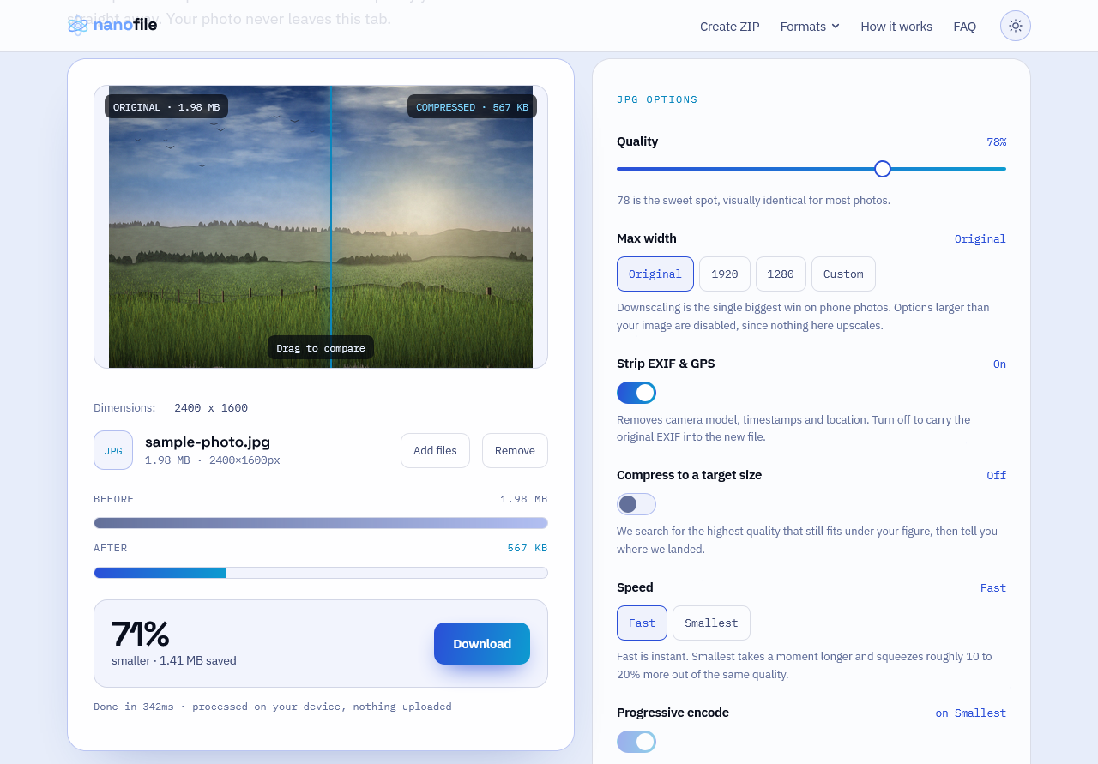Select Original max width option
1098x764 pixels.
pyautogui.click(x=655, y=274)
